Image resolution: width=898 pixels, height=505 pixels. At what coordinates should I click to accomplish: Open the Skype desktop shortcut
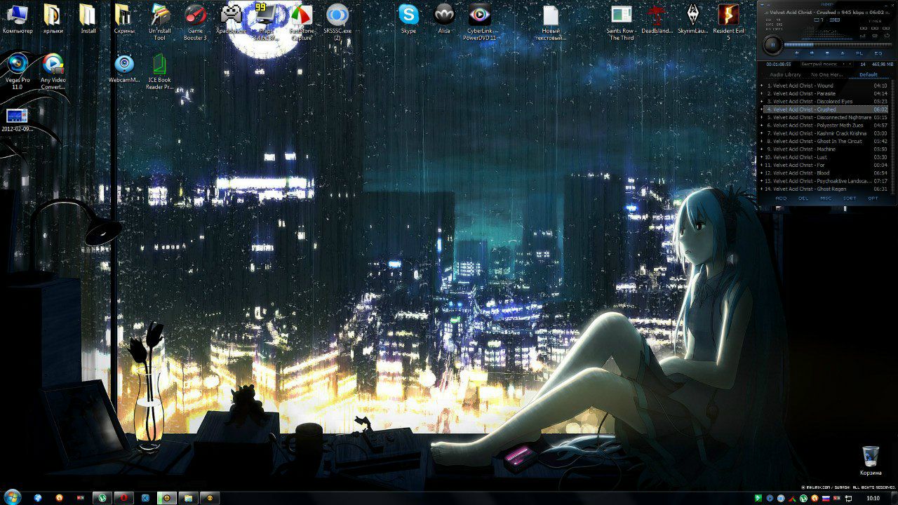[x=408, y=15]
